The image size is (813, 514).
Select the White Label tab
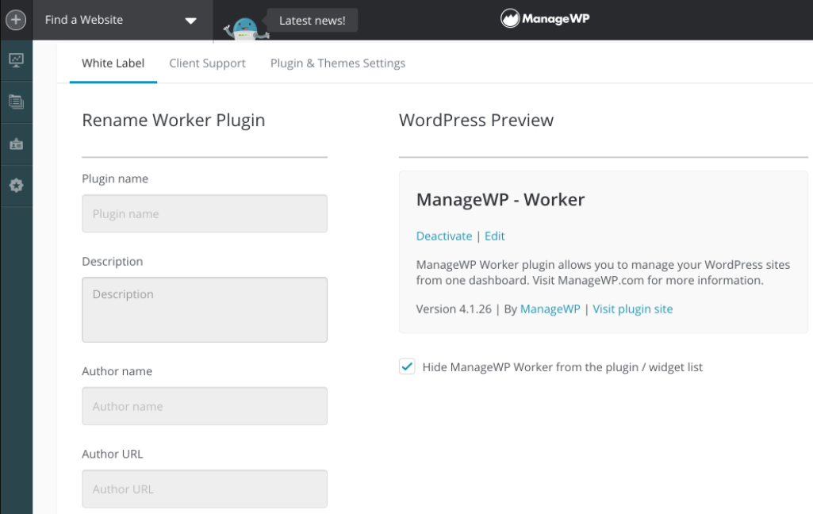(x=113, y=63)
